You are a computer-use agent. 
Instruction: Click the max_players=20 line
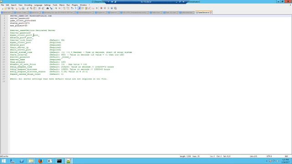coord(19,26)
